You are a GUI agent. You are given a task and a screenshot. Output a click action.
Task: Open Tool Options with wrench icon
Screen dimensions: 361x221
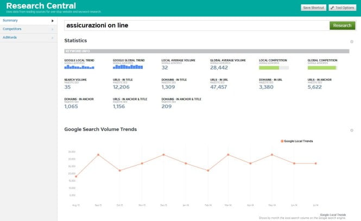click(343, 8)
